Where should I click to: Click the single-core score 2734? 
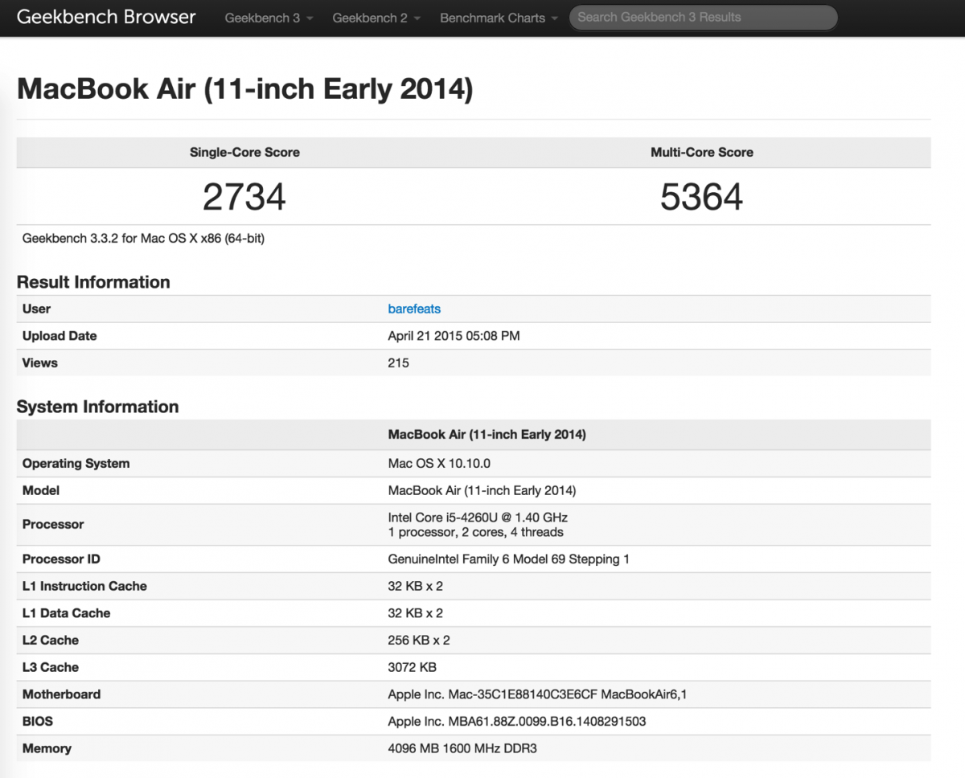click(x=244, y=196)
